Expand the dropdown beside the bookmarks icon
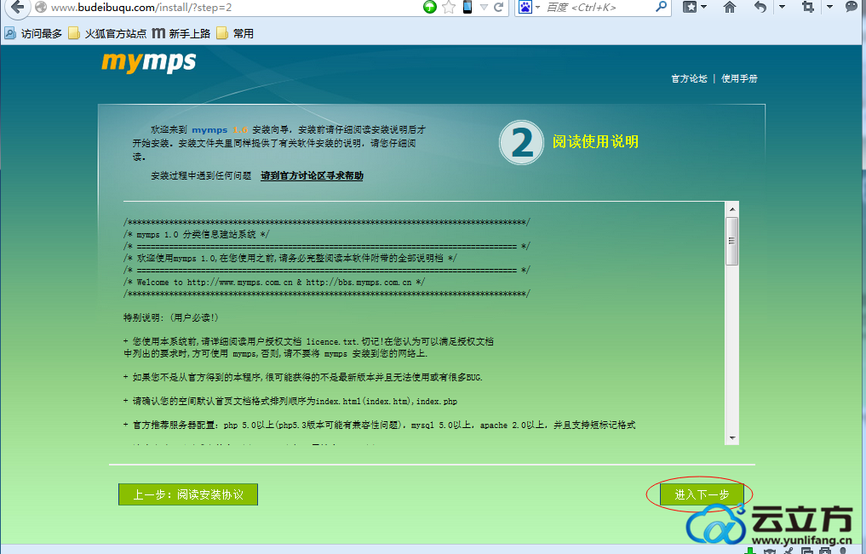Screen dimensions: 866x554 click(703, 7)
